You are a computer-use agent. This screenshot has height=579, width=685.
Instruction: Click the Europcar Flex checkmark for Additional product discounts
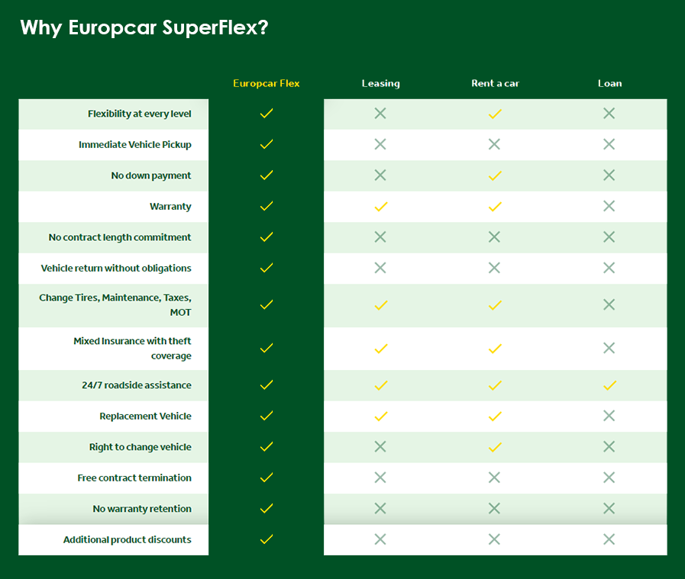pyautogui.click(x=267, y=539)
